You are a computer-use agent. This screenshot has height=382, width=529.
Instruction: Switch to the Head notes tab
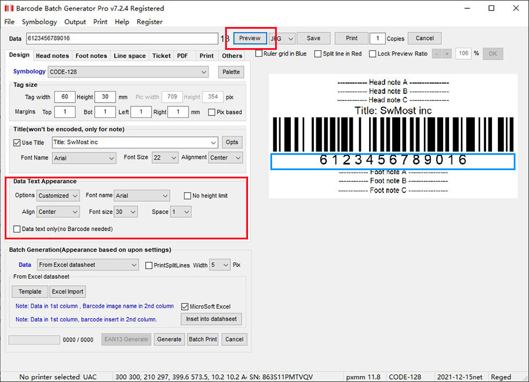click(52, 56)
